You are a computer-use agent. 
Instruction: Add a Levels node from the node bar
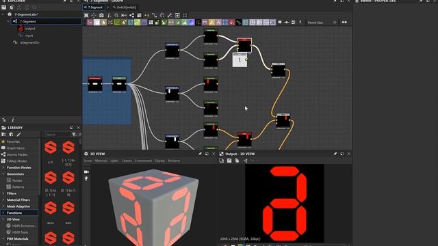[184, 23]
